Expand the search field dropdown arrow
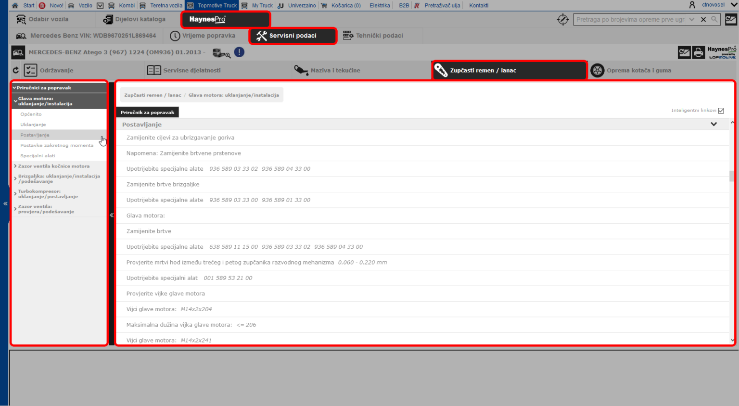 coord(691,20)
